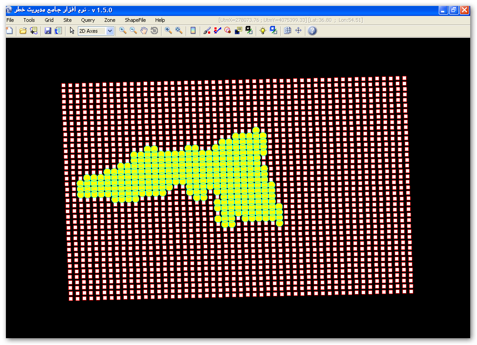Open the Query menu
Screen dimensions: 477x345
(x=88, y=20)
